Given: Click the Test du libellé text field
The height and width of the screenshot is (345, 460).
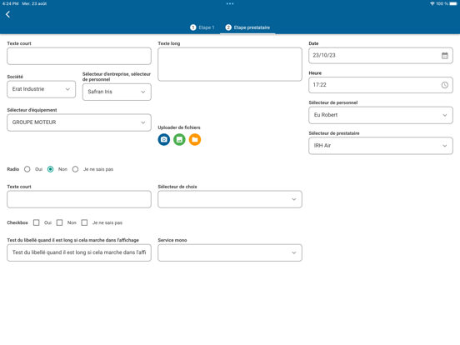Looking at the screenshot, I should coord(79,252).
